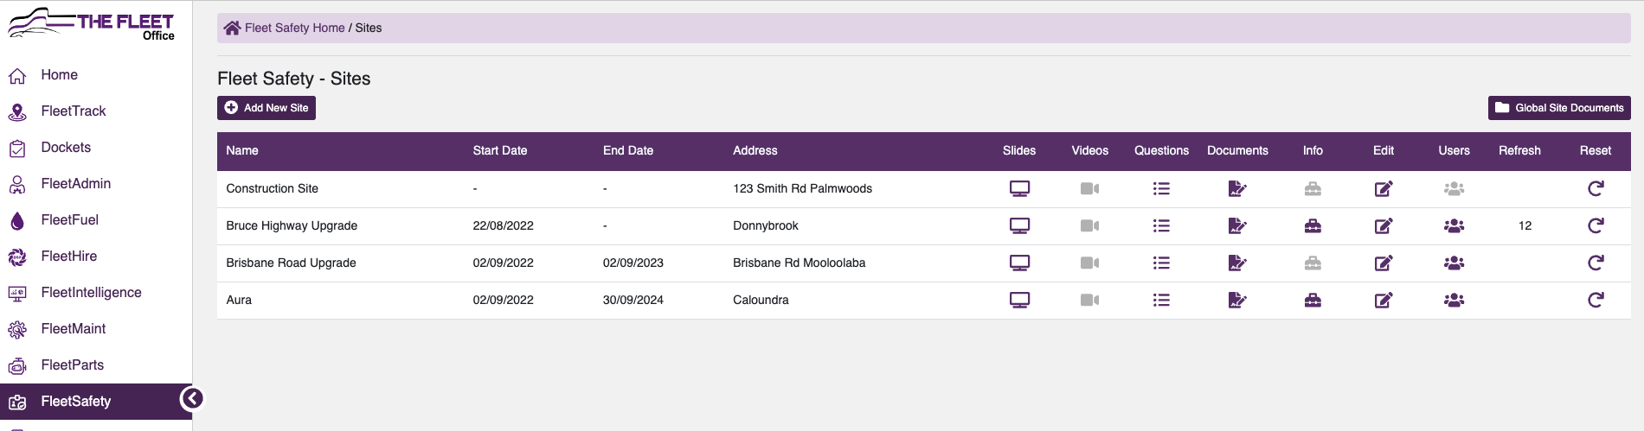Viewport: 1644px width, 431px height.
Task: Click The Fleet Office logo
Action: 92,23
